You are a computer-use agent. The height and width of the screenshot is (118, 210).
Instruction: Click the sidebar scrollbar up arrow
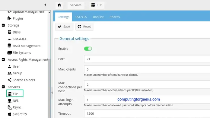tap(49, 12)
